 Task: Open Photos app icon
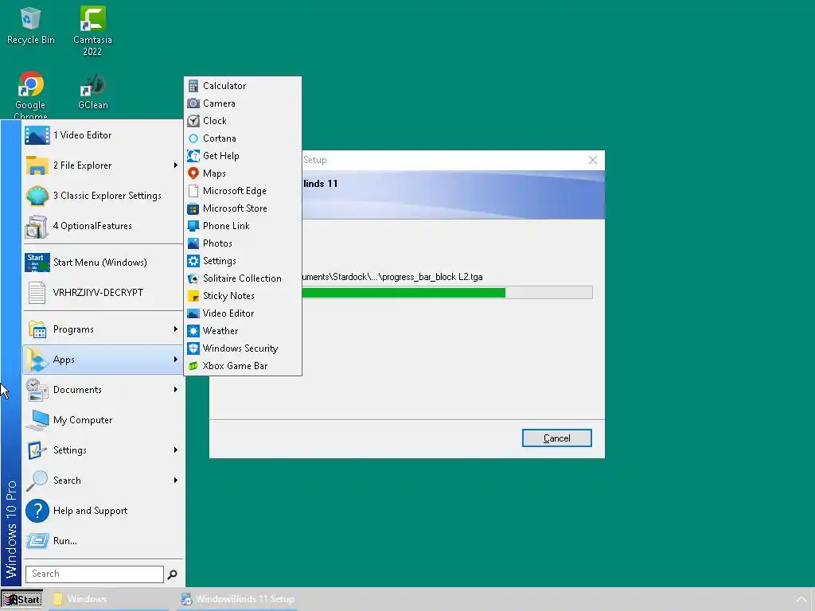tap(193, 243)
